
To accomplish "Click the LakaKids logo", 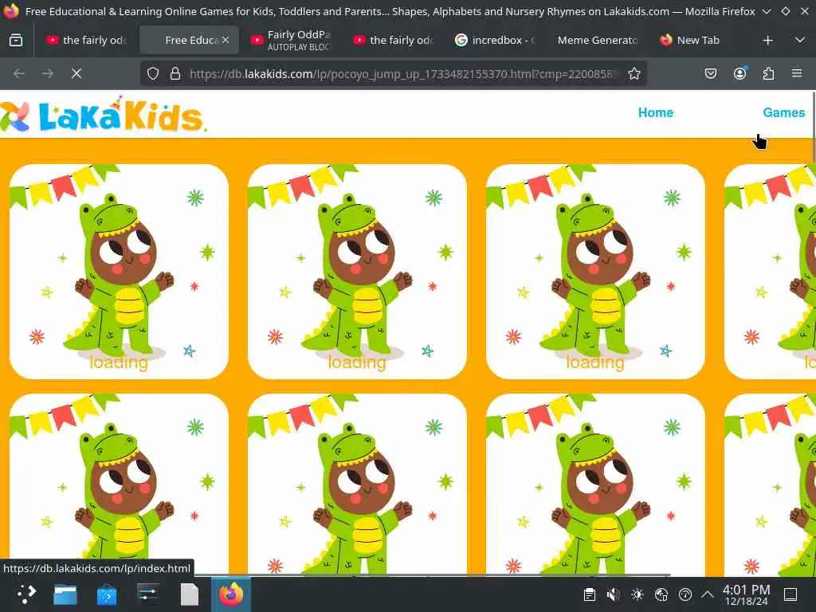I will click(104, 113).
